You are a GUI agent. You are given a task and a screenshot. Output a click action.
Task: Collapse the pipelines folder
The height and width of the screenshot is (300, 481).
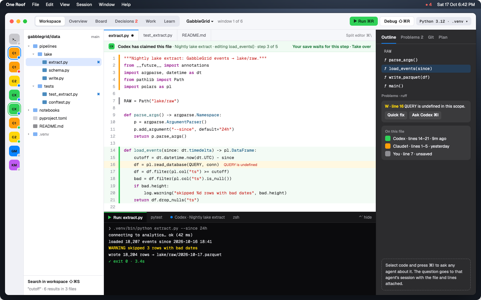click(29, 46)
